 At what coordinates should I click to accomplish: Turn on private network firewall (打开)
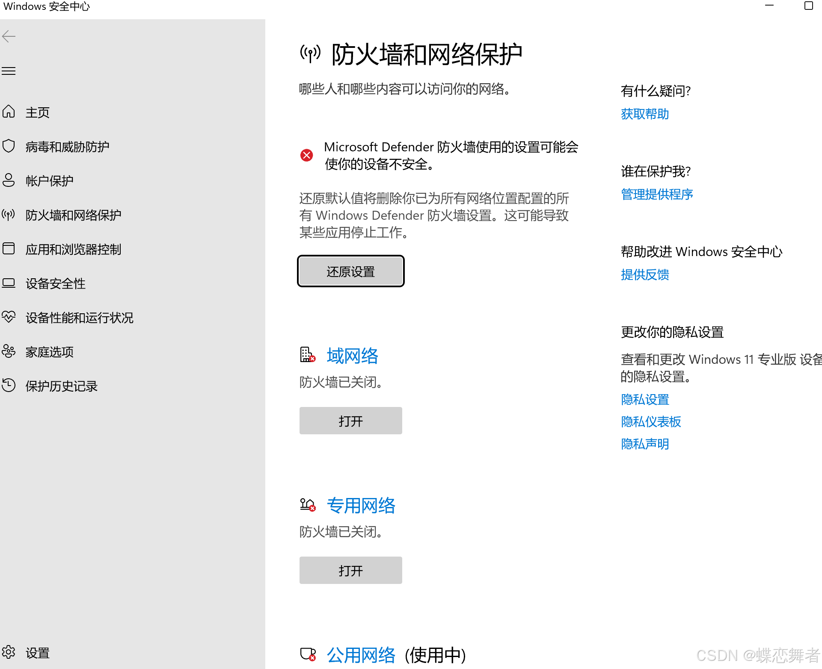(x=350, y=571)
